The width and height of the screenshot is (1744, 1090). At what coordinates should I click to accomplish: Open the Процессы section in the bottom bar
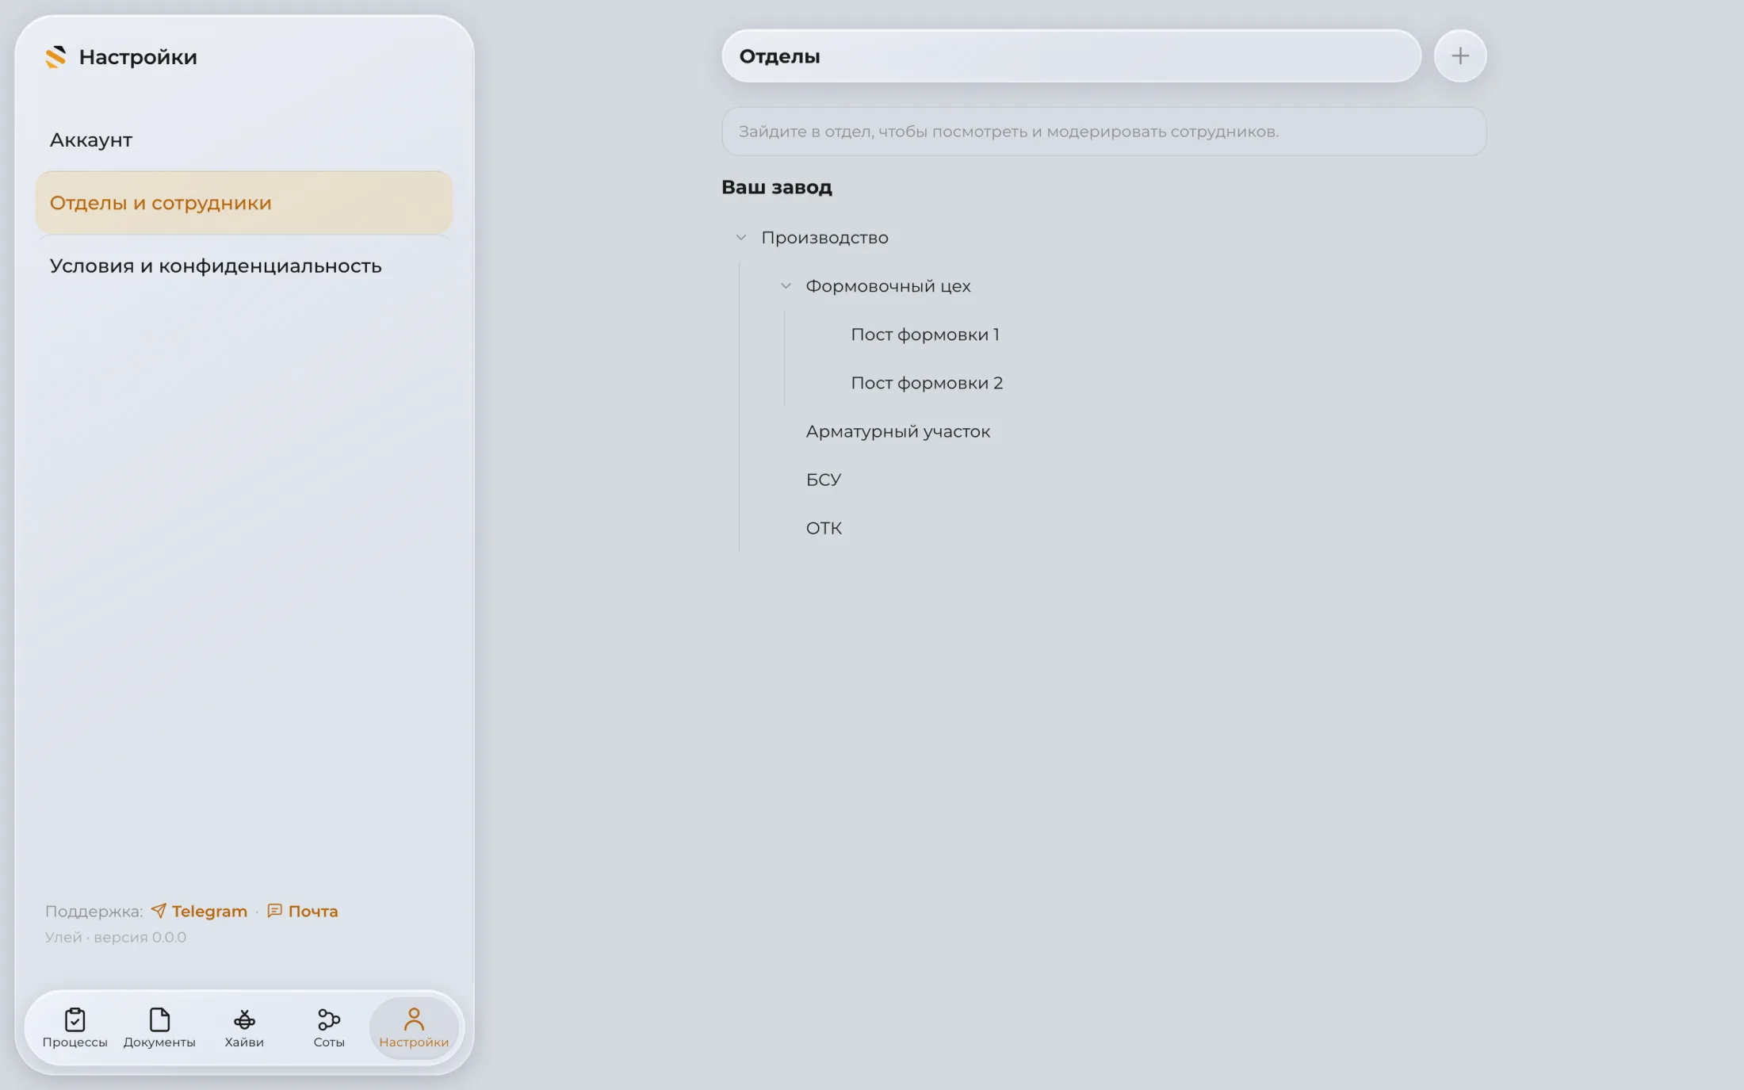pos(75,1027)
